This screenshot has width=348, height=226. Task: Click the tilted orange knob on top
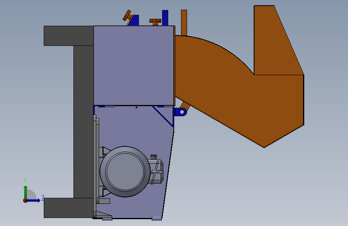128,15
